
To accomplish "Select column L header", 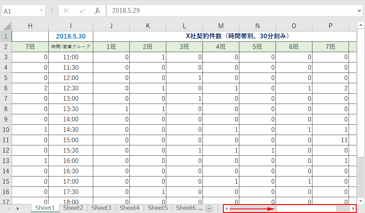I will [184, 26].
